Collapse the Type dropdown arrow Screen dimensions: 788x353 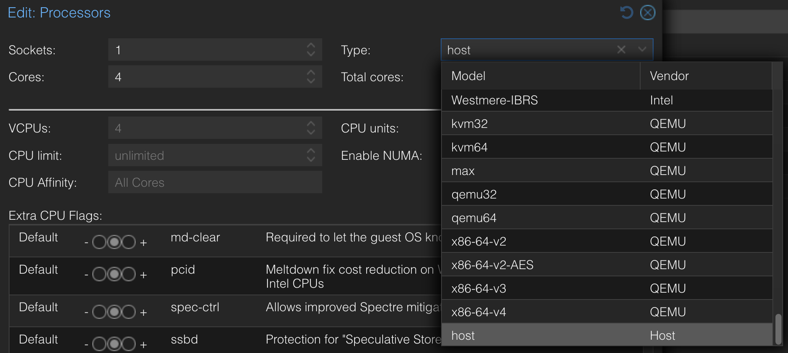click(x=642, y=50)
